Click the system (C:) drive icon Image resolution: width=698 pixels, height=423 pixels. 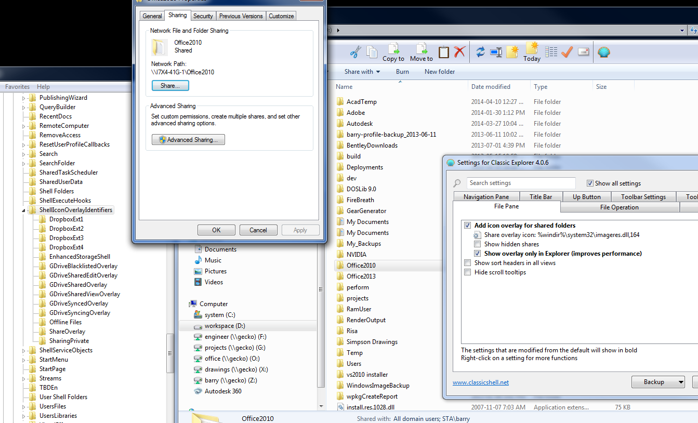[197, 315]
